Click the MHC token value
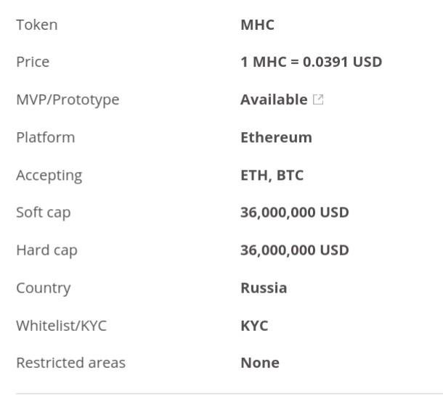443x410 pixels. (x=257, y=25)
